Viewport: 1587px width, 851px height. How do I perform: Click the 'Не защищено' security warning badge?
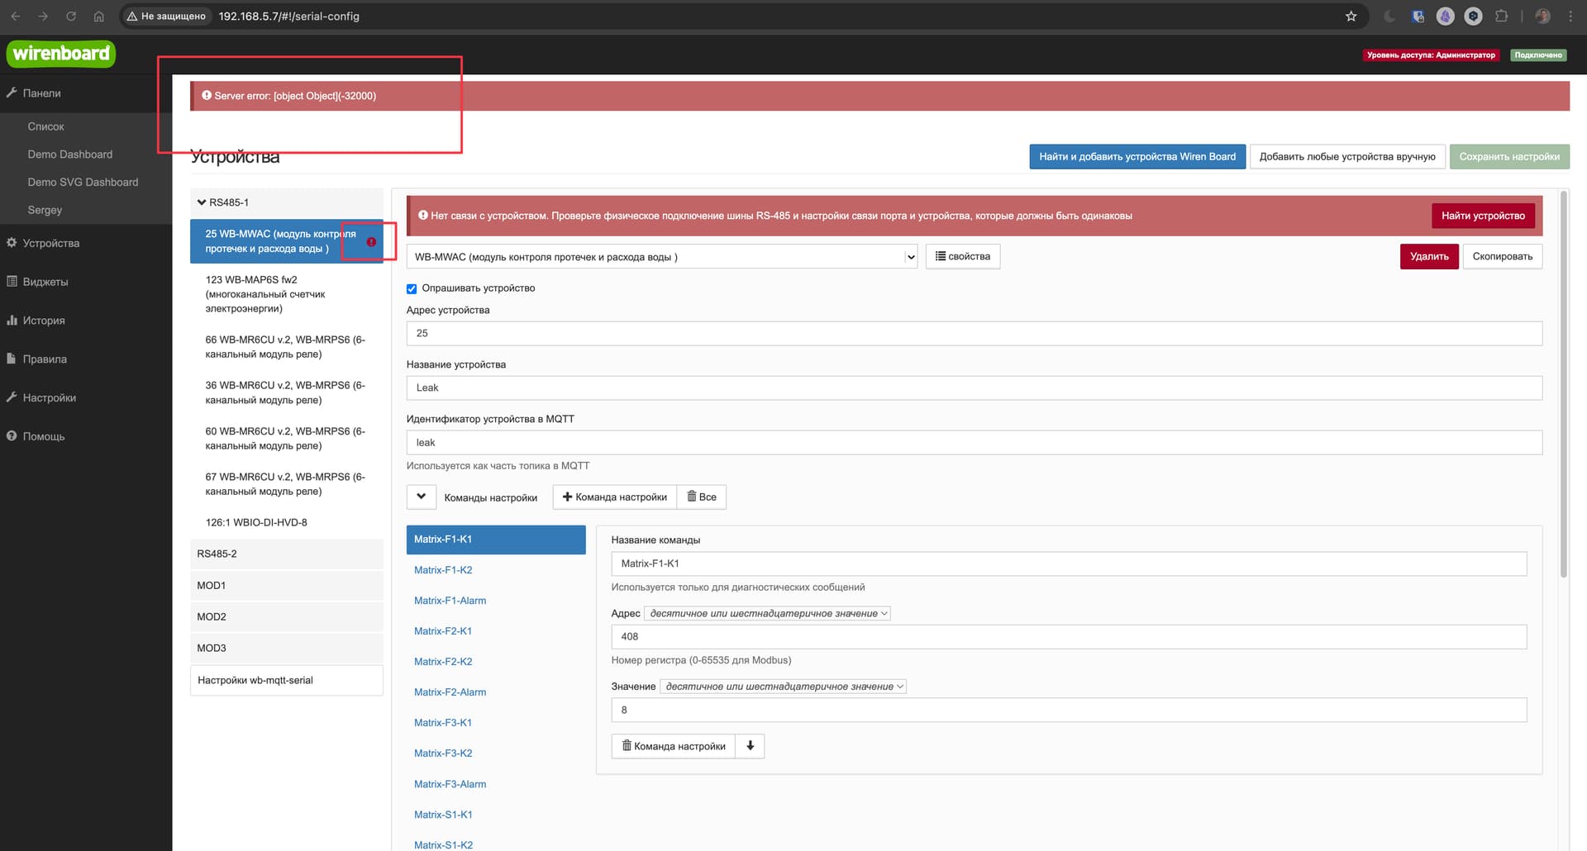pyautogui.click(x=166, y=16)
